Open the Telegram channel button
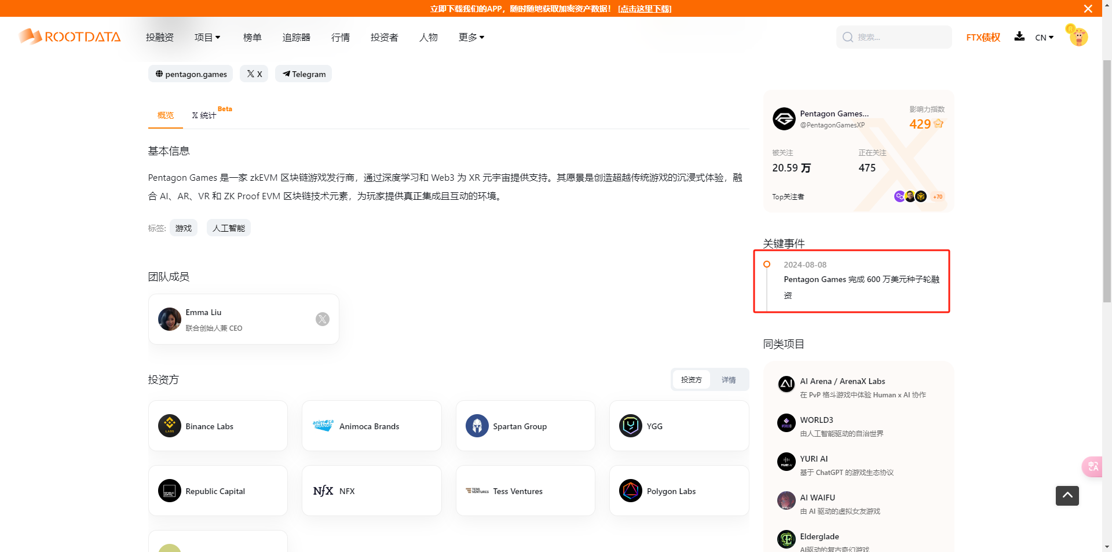 tap(303, 74)
